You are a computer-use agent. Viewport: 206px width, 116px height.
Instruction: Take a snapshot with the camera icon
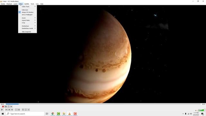(x=6, y=107)
